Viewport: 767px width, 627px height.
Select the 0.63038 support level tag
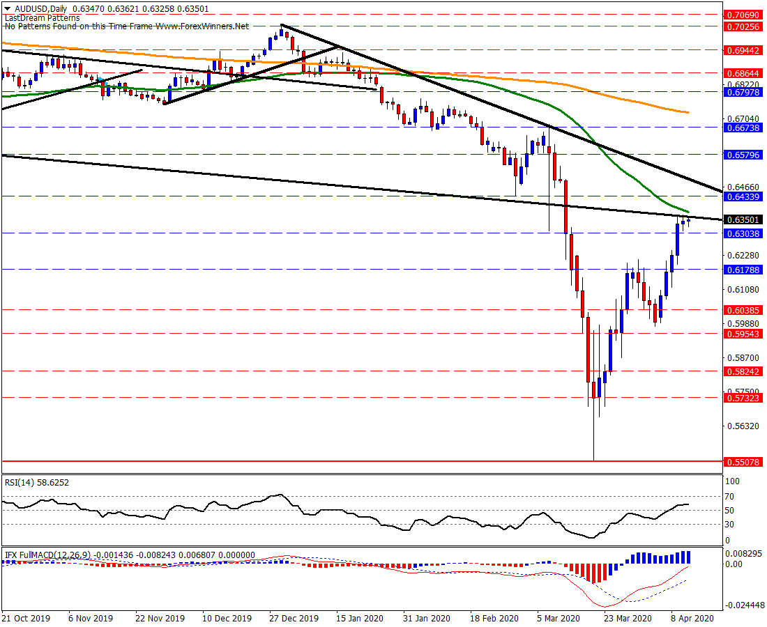click(x=743, y=233)
